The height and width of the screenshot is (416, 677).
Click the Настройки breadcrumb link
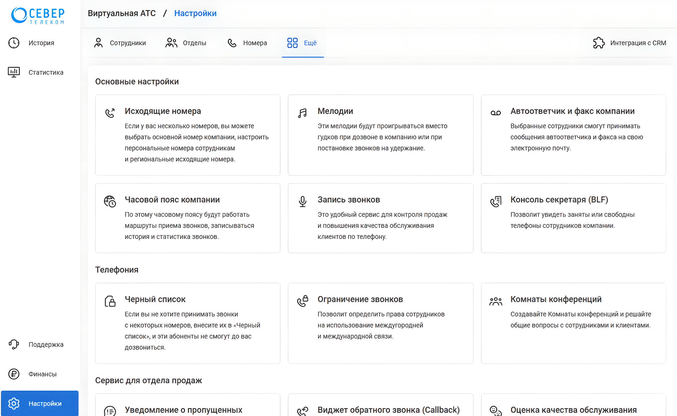(x=195, y=13)
